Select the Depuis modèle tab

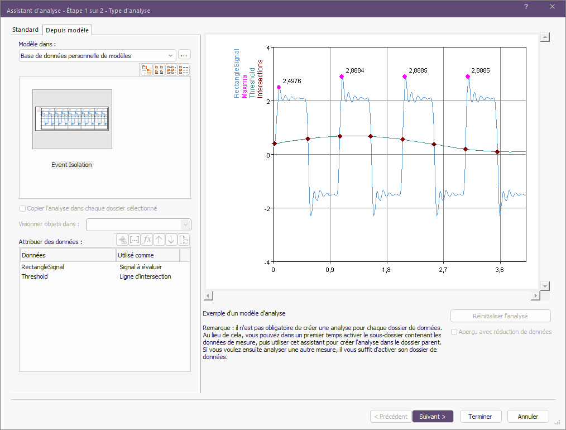pyautogui.click(x=67, y=30)
